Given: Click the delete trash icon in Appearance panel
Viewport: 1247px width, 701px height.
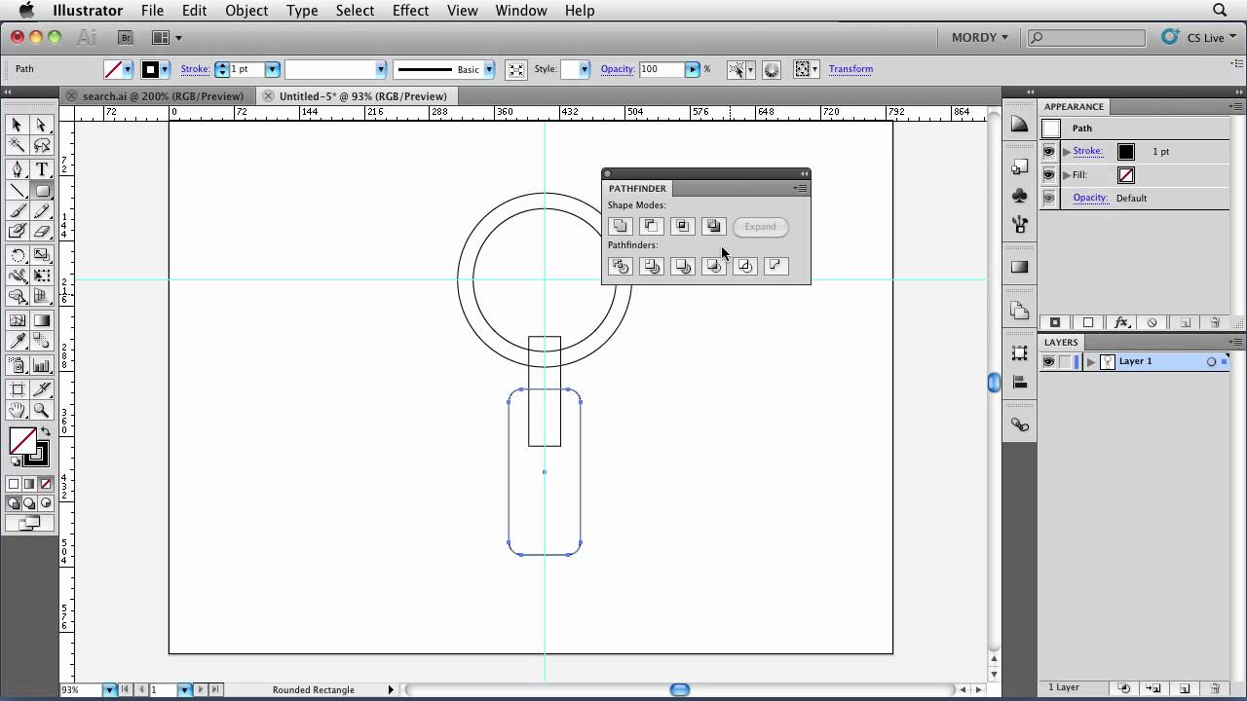Looking at the screenshot, I should [x=1215, y=322].
